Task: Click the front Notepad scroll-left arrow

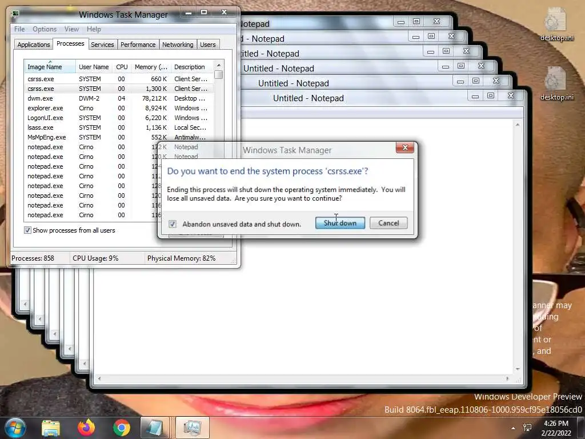Action: [99, 378]
